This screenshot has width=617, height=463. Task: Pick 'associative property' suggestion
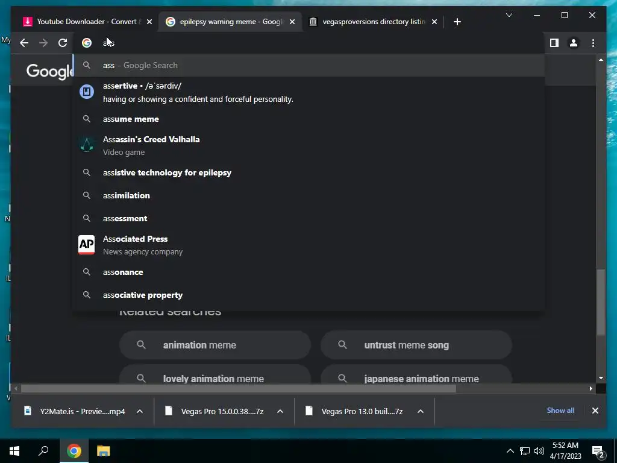pos(309,295)
